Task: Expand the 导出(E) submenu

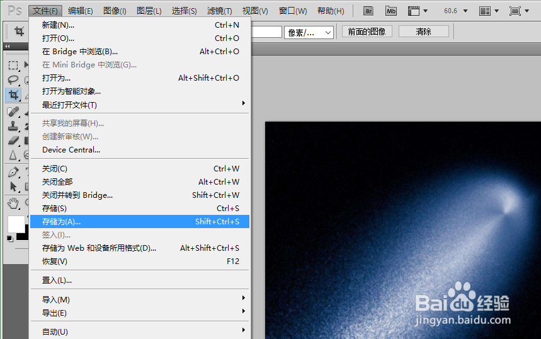Action: (x=140, y=313)
